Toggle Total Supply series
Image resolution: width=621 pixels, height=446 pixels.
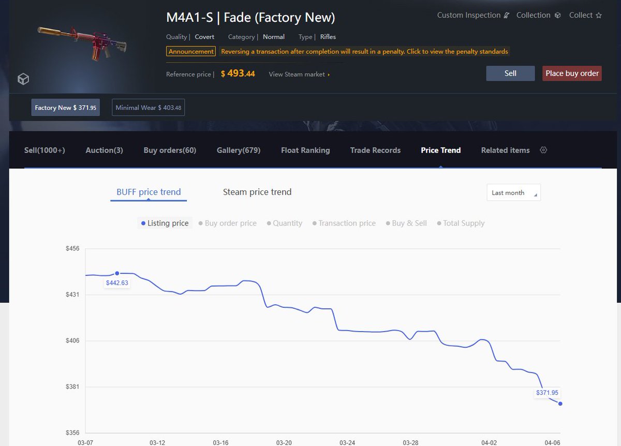461,223
